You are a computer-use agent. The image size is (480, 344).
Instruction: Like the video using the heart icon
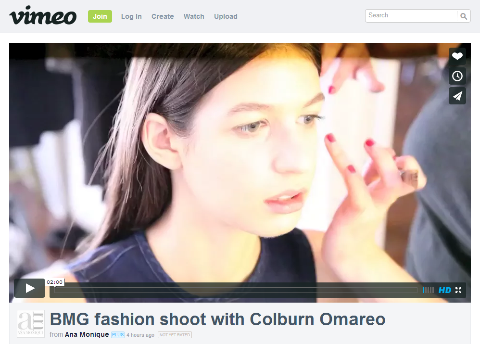click(457, 56)
